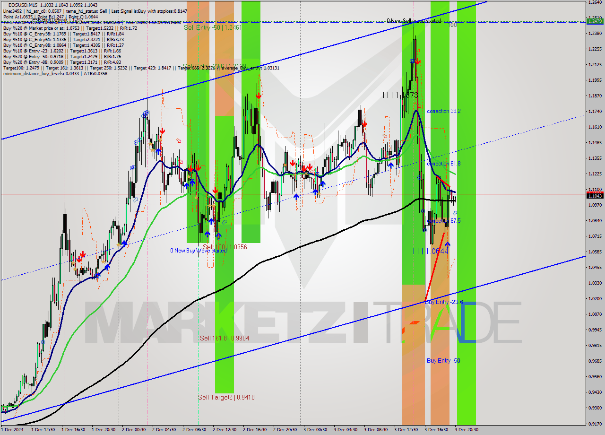
Task: Click the 'Buy %10 @ Entry -23: 1.0202' row
Action: (x=62, y=51)
